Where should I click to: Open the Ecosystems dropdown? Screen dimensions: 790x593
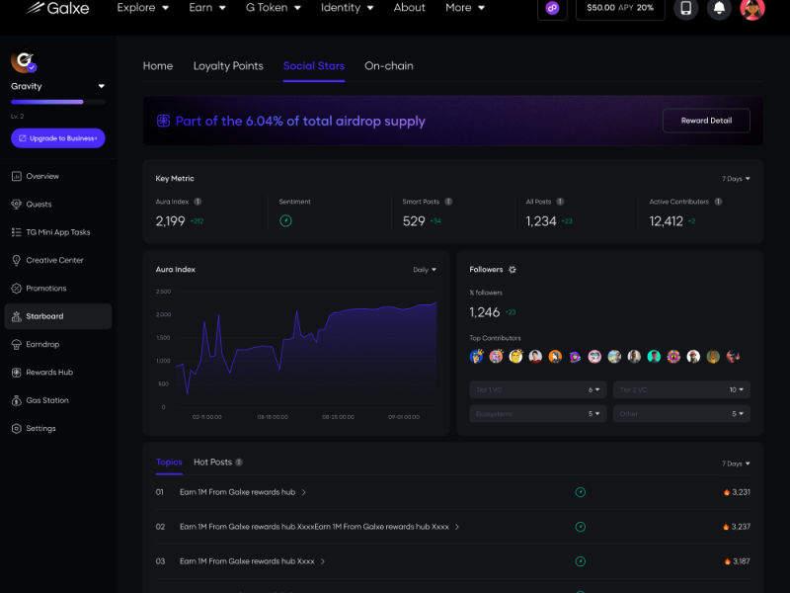537,414
